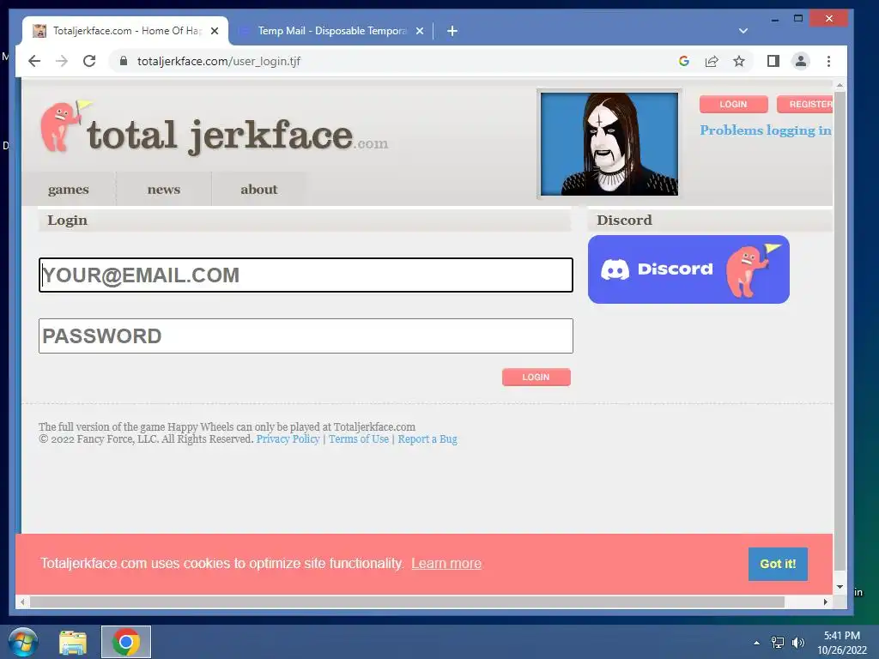Open the Problems logging in link
Viewport: 879px width, 659px height.
[x=766, y=130]
